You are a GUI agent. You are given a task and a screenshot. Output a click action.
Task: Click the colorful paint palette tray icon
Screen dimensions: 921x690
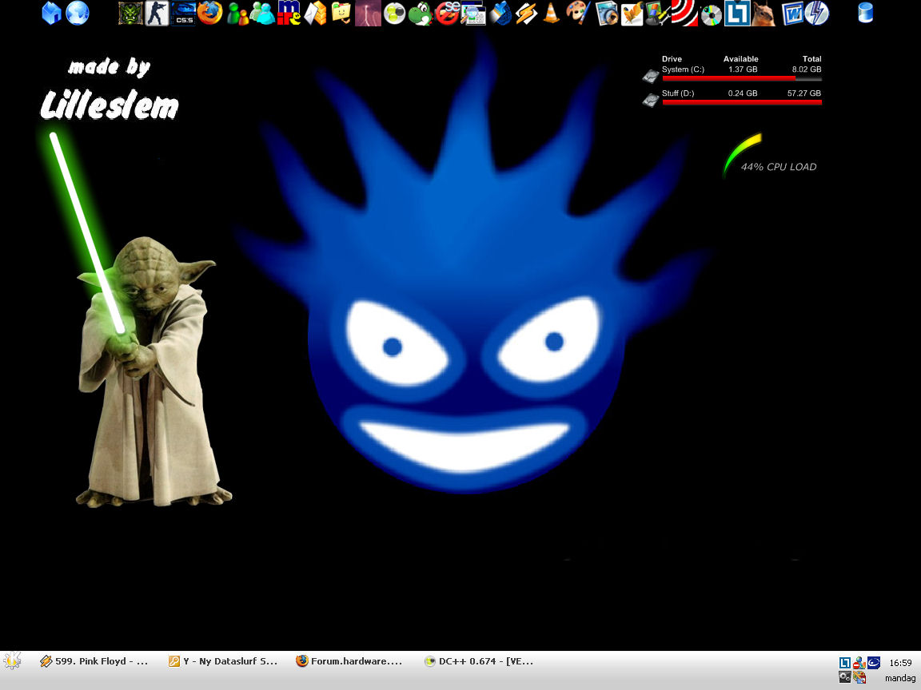tap(859, 677)
